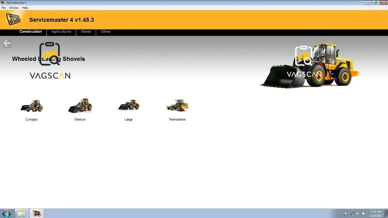Open File Explorer from the taskbar
The height and width of the screenshot is (218, 388).
click(21, 213)
